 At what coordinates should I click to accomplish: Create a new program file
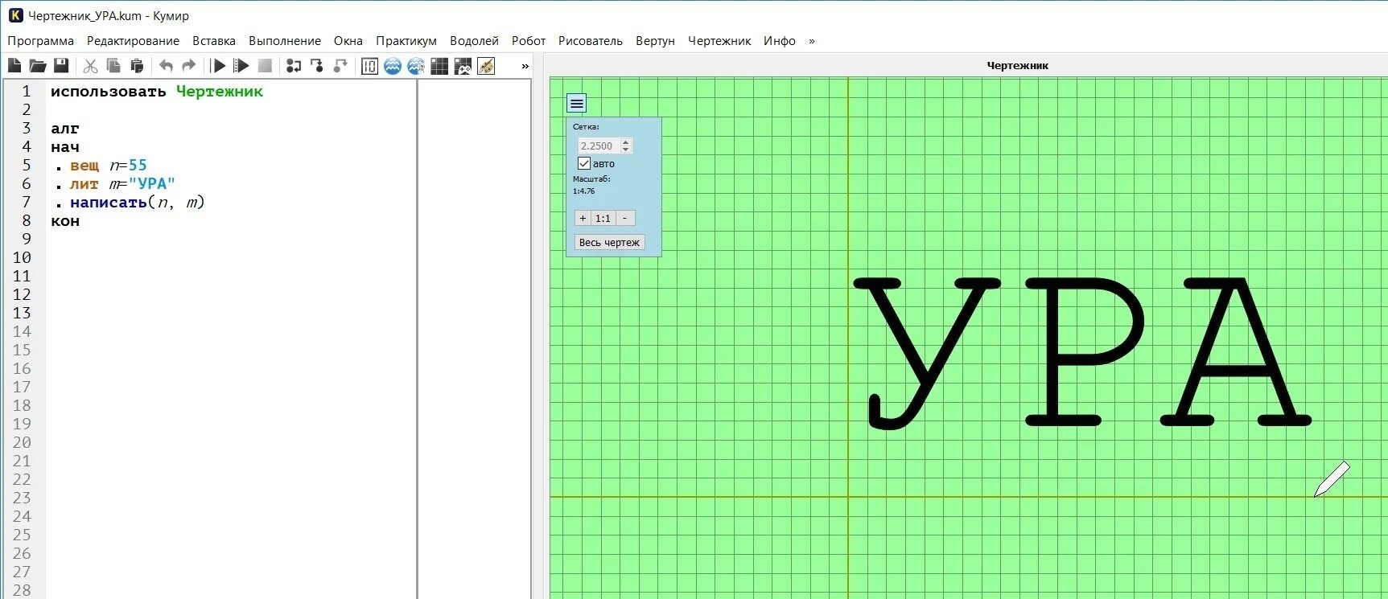pos(14,66)
